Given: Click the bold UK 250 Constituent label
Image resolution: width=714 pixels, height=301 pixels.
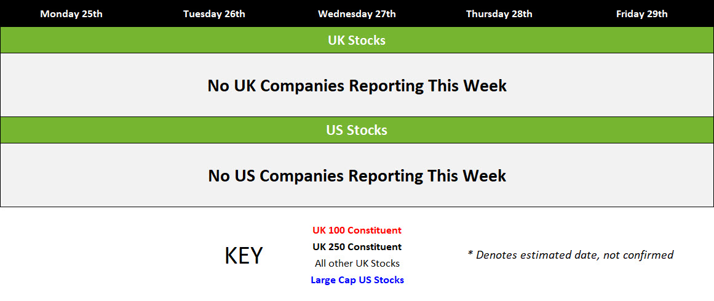Looking at the screenshot, I should (357, 247).
